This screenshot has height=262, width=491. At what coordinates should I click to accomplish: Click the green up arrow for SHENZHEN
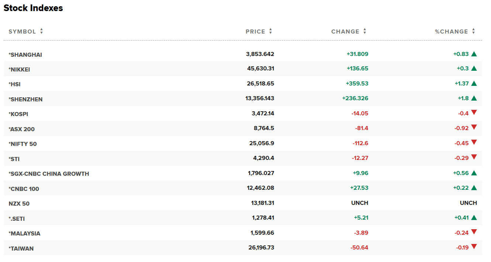(x=474, y=98)
